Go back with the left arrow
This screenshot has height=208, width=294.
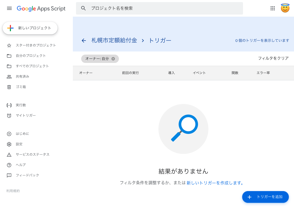click(x=84, y=41)
